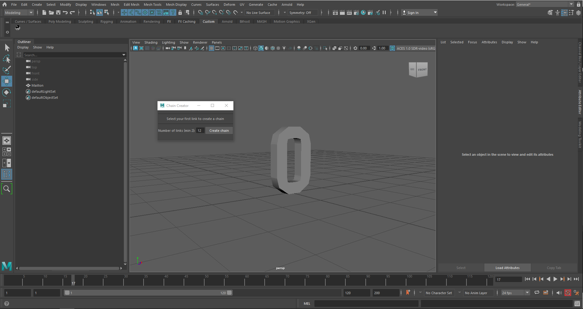Image resolution: width=583 pixels, height=309 pixels.
Task: Select the Move tool in toolbox
Action: 6,81
